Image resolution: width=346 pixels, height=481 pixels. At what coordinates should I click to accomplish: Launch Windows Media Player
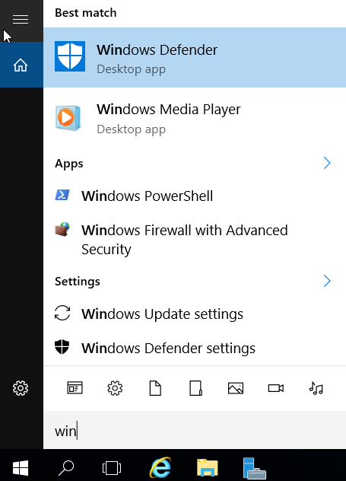coord(195,118)
